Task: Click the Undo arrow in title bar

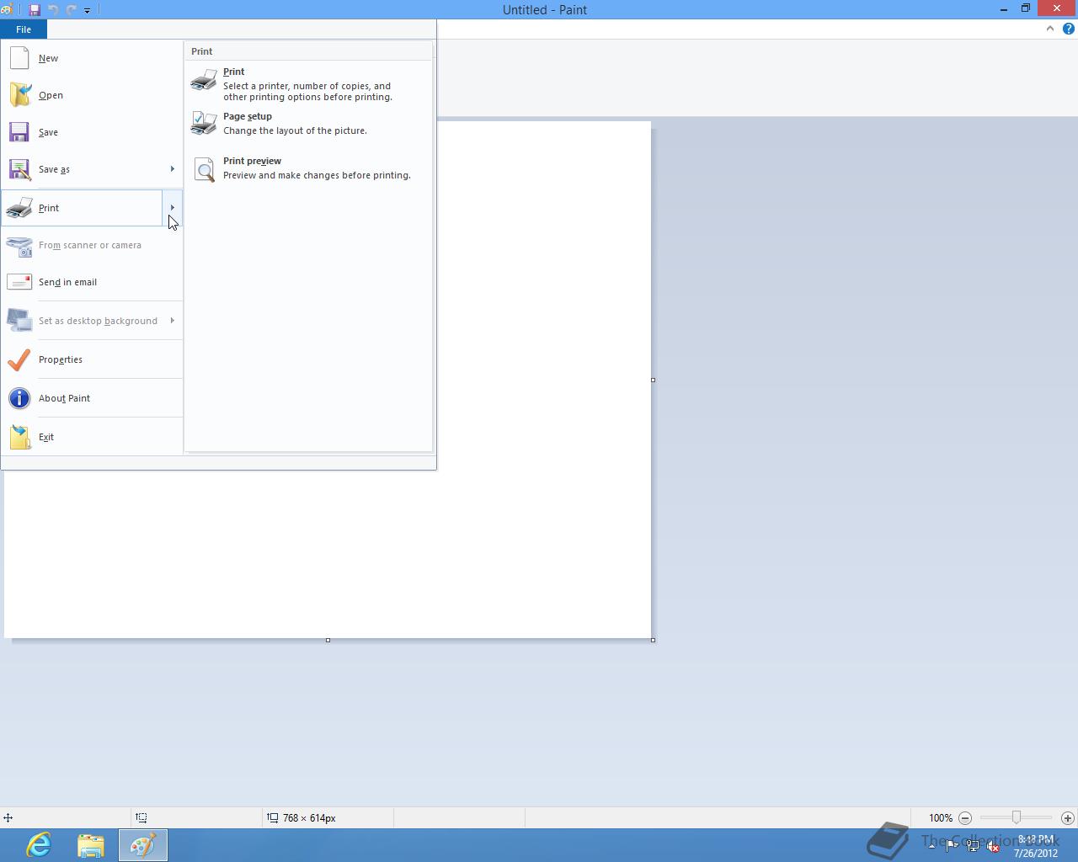Action: [x=53, y=10]
